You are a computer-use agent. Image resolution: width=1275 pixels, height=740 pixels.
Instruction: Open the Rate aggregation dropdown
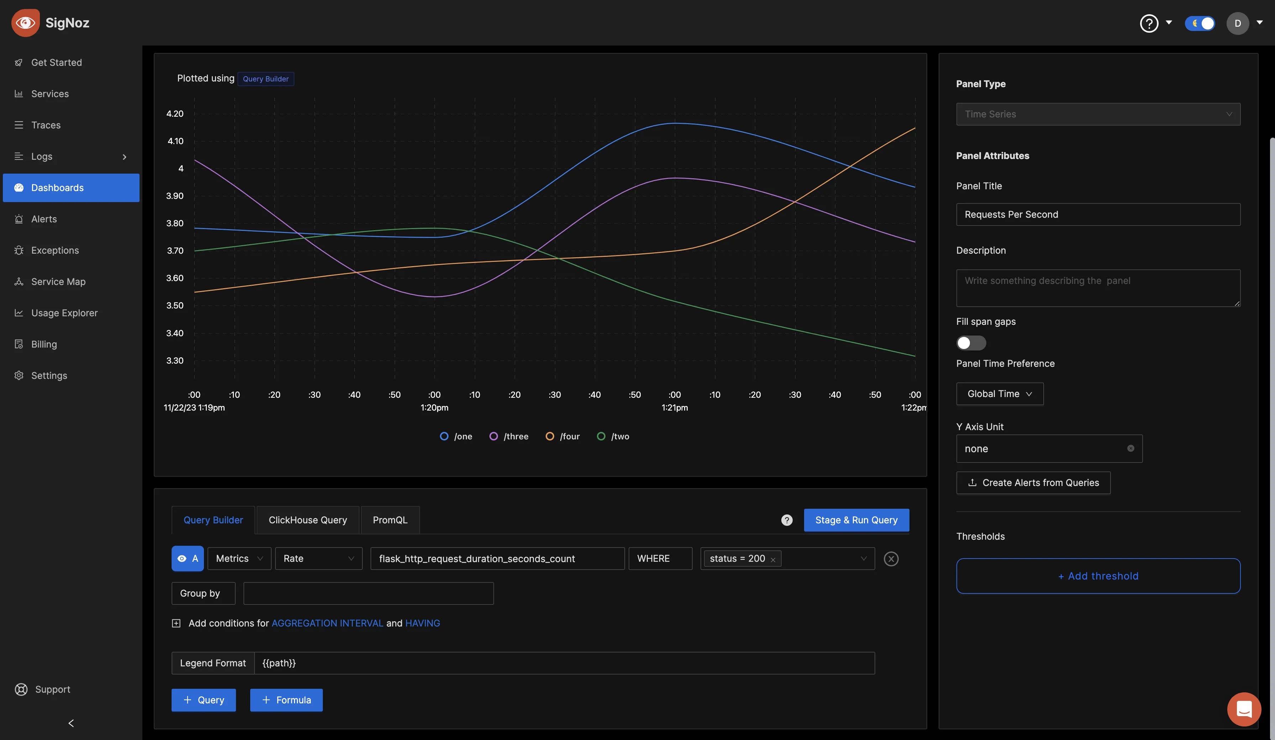coord(318,559)
